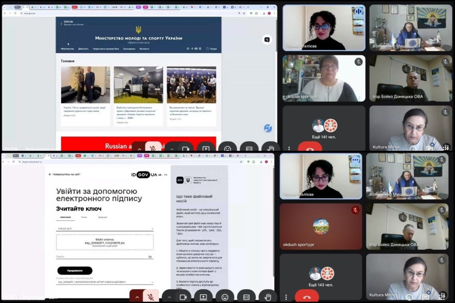Hang up using the lower red call button
The height and width of the screenshot is (303, 455).
point(307,297)
